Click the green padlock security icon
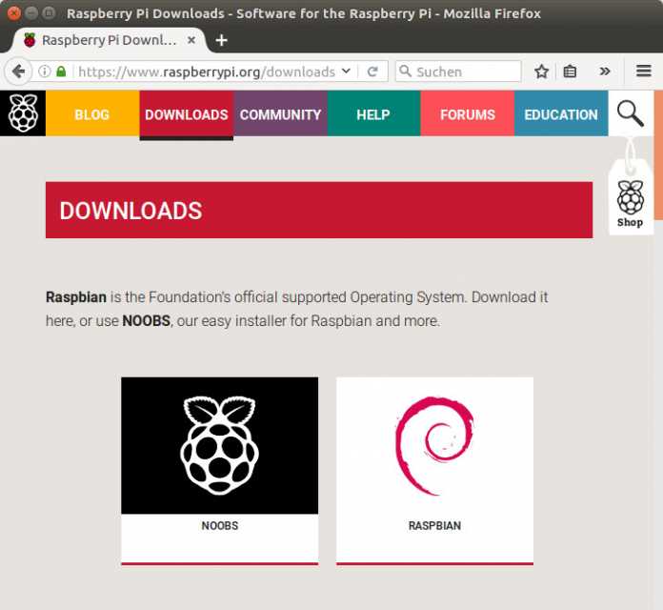Screen dimensions: 663x610 click(x=62, y=71)
